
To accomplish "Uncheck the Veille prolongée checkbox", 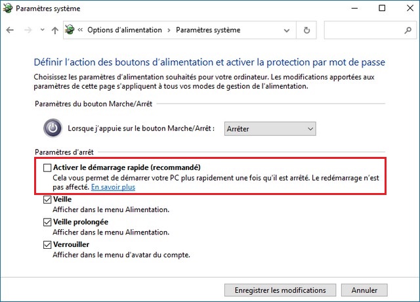I will point(47,222).
